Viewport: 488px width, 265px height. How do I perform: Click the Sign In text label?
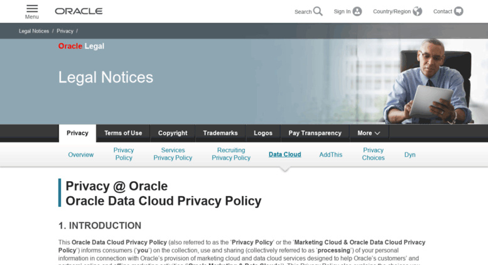[x=342, y=11]
